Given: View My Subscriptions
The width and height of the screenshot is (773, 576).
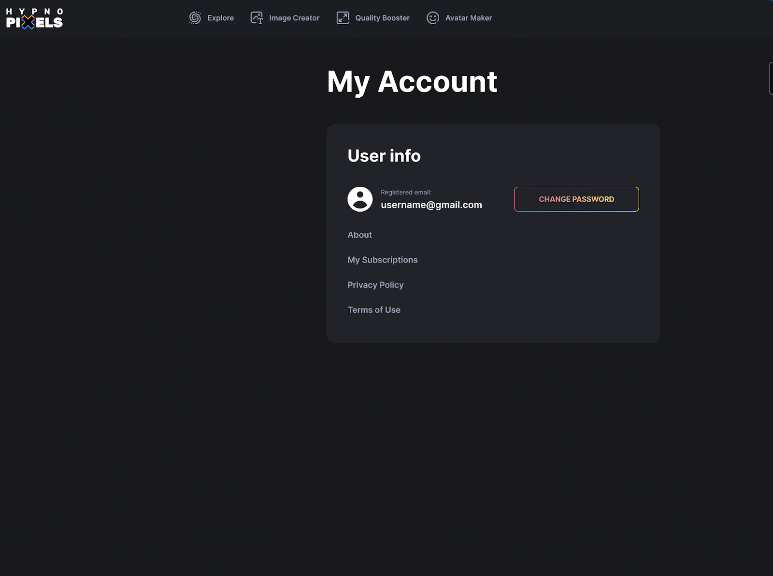Looking at the screenshot, I should (x=382, y=260).
